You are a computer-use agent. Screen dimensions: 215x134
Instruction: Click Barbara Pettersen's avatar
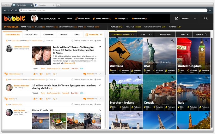pyautogui.click(x=9, y=88)
